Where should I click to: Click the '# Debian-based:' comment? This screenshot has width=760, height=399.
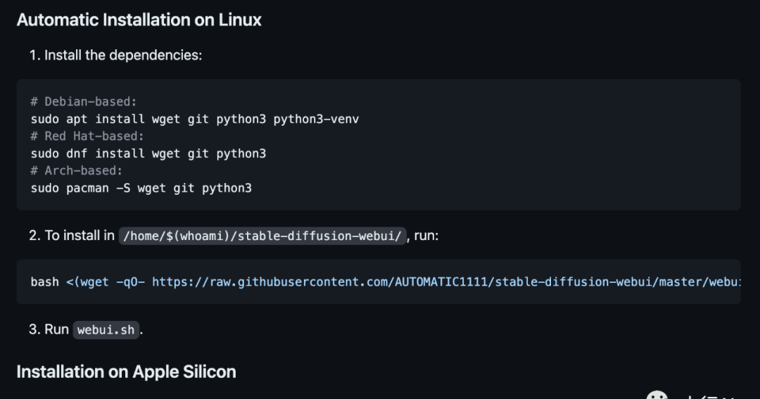click(83, 101)
